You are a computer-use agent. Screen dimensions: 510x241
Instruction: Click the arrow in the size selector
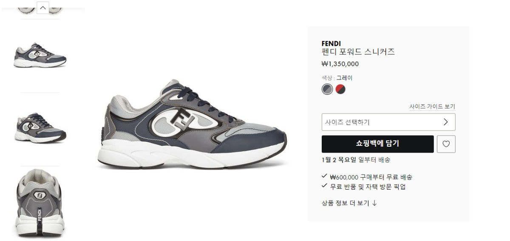pos(445,122)
